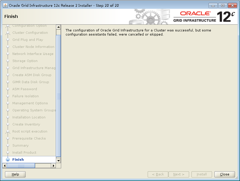This screenshot has height=181, width=240.
Task: Select Summary step in sidebar
Action: coord(21,145)
